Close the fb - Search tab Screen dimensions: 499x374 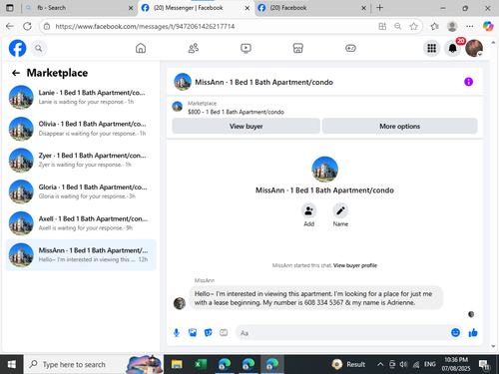click(x=131, y=8)
